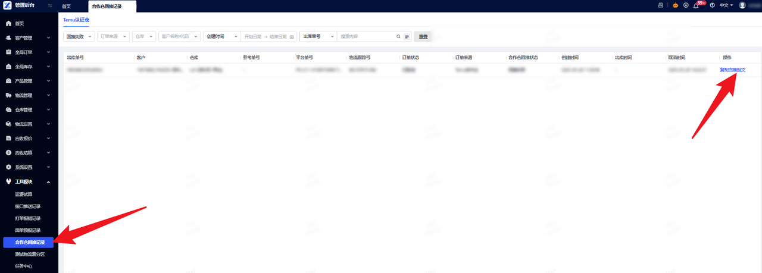Click the 仓库管理 icon in the sidebar
The height and width of the screenshot is (273, 762).
click(x=8, y=110)
